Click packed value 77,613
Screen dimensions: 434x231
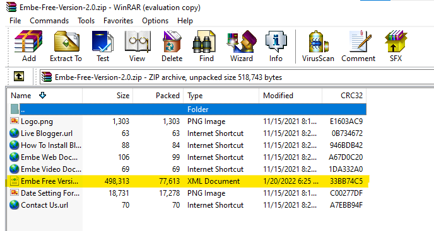tap(169, 181)
